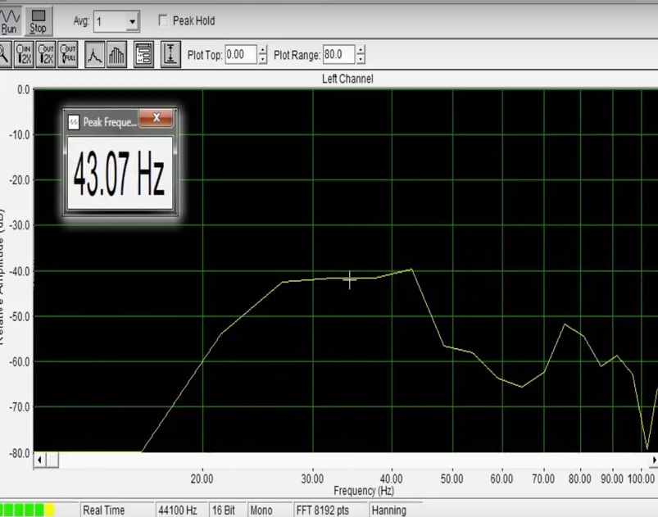The height and width of the screenshot is (517, 658).
Task: Increase Plot Top with up arrow
Action: pos(263,50)
